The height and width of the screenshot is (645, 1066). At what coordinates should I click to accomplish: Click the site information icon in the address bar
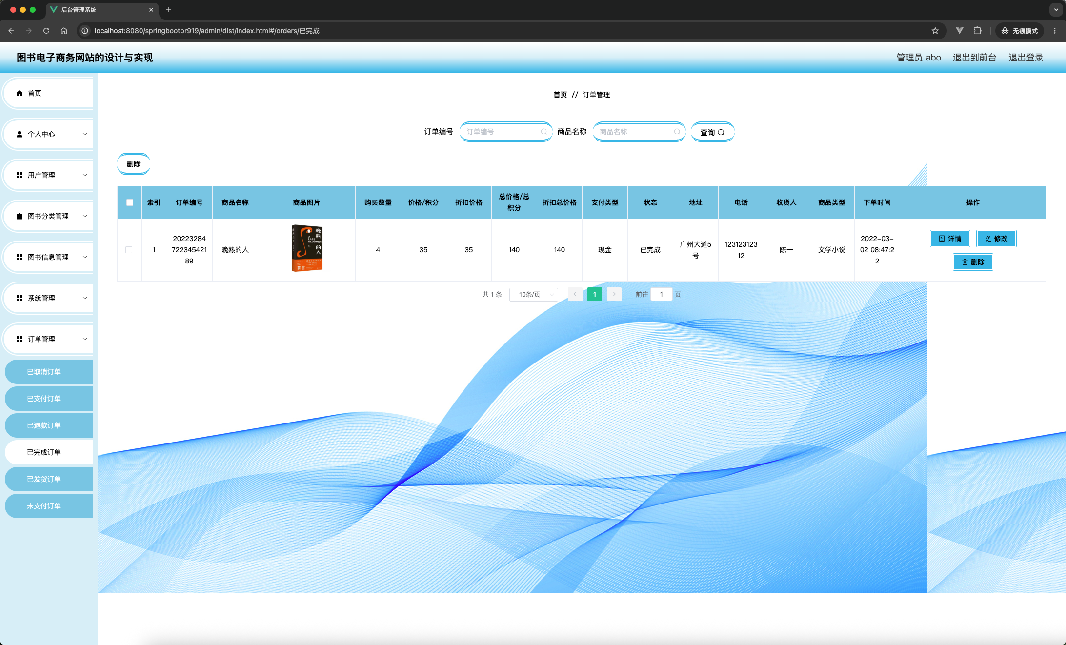(85, 31)
